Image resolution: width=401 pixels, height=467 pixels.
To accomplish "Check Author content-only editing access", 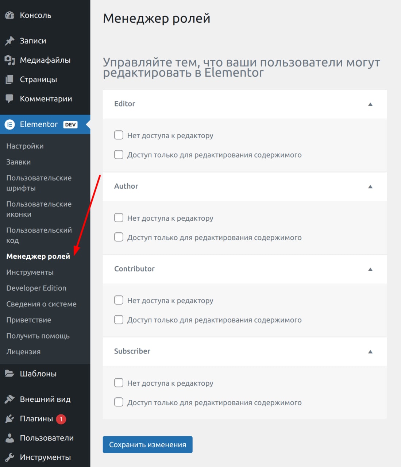I will pyautogui.click(x=119, y=237).
